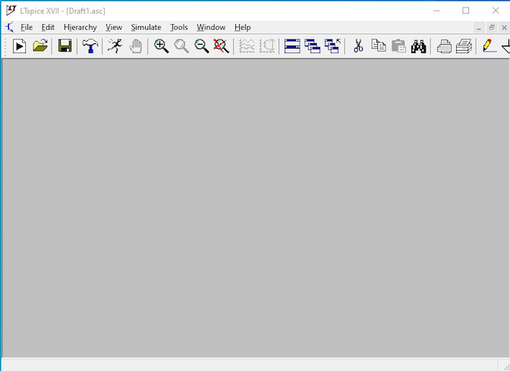Zoom in with the plus magnifier icon
Viewport: 510px width, 371px height.
pyautogui.click(x=161, y=46)
